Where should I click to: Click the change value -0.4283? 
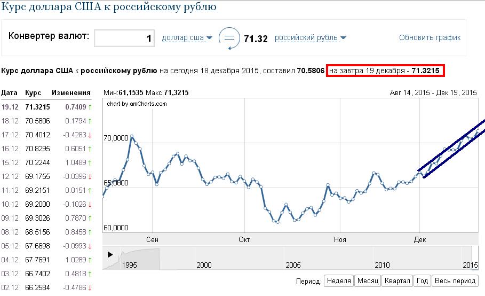click(75, 135)
